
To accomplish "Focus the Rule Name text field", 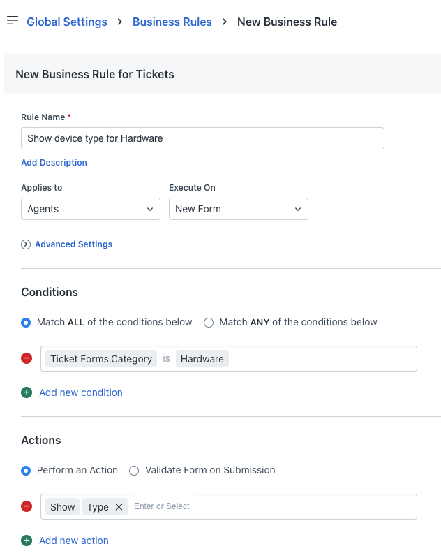I will 202,138.
